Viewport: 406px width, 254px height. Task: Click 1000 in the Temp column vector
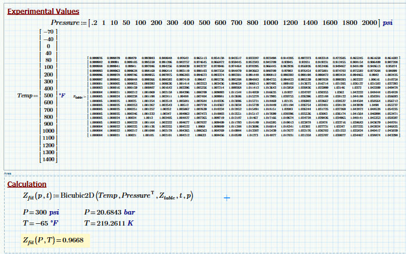pyautogui.click(x=48, y=131)
